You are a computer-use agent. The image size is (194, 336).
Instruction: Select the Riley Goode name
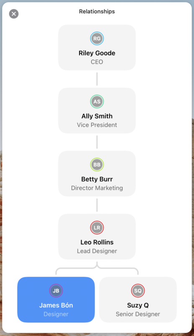(x=97, y=53)
